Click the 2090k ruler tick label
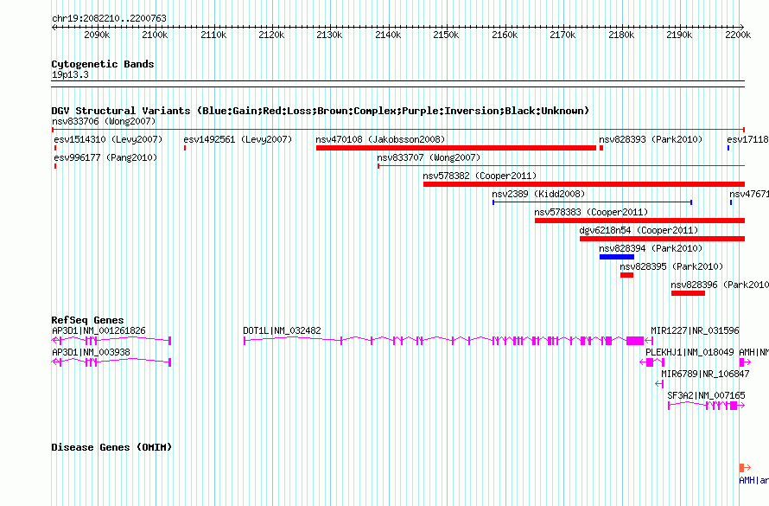 97,35
